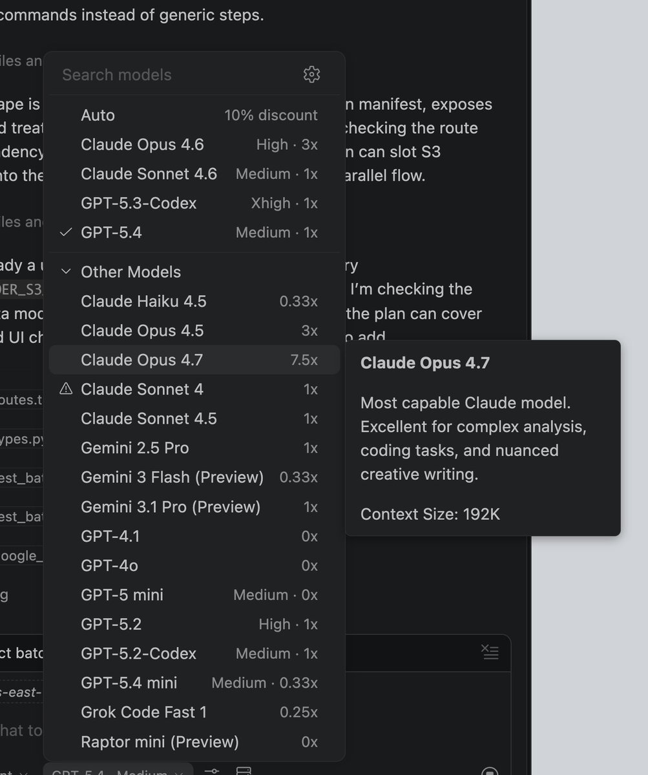Choose Claude Opus 4.6 model
This screenshot has width=648, height=775.
pyautogui.click(x=194, y=145)
